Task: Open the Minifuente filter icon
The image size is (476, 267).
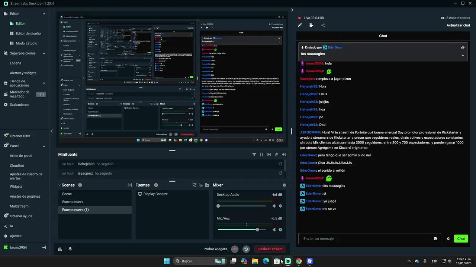Action: coord(254,154)
